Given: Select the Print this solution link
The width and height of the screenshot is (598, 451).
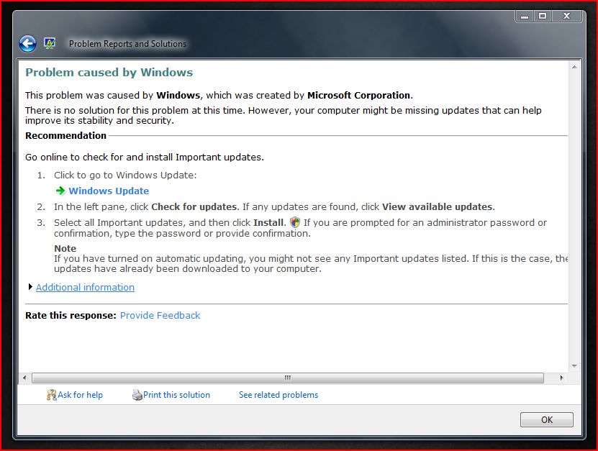Looking at the screenshot, I should point(176,395).
